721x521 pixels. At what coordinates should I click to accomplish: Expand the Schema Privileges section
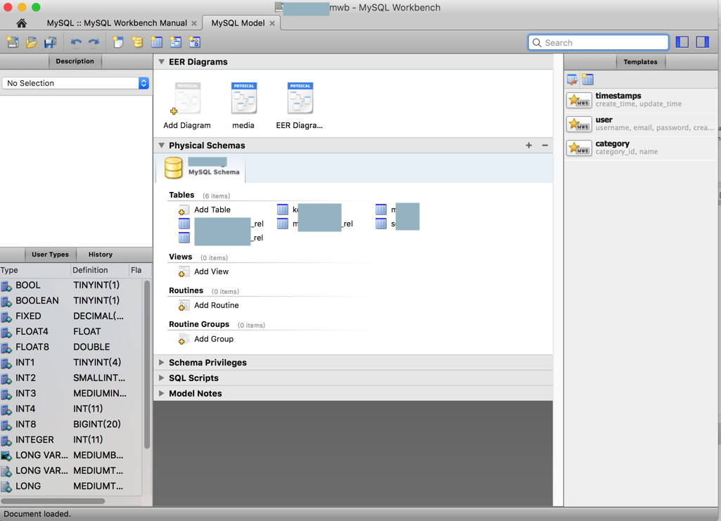click(x=161, y=363)
